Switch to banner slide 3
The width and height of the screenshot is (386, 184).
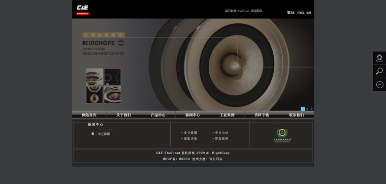311,109
